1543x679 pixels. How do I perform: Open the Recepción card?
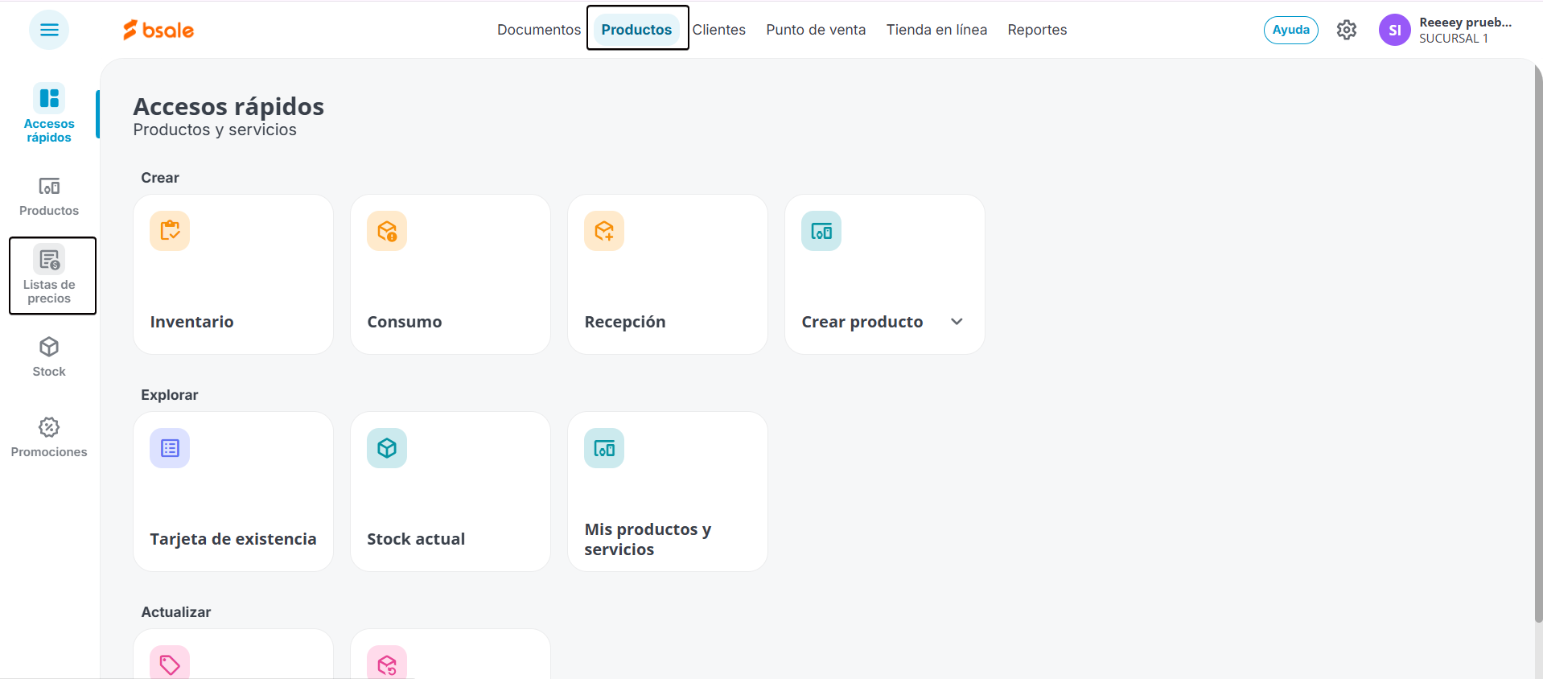668,274
